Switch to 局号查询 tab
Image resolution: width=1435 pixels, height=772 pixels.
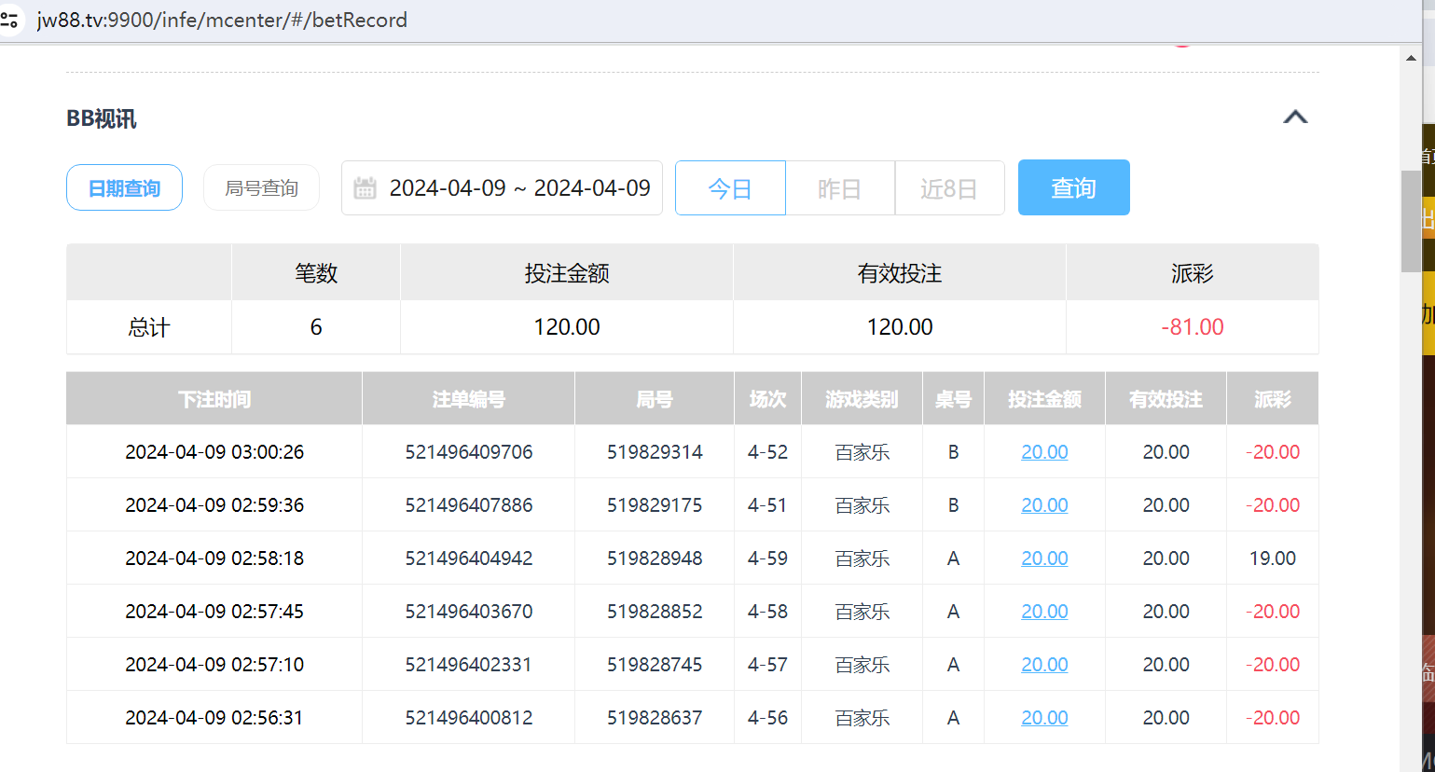coord(261,188)
